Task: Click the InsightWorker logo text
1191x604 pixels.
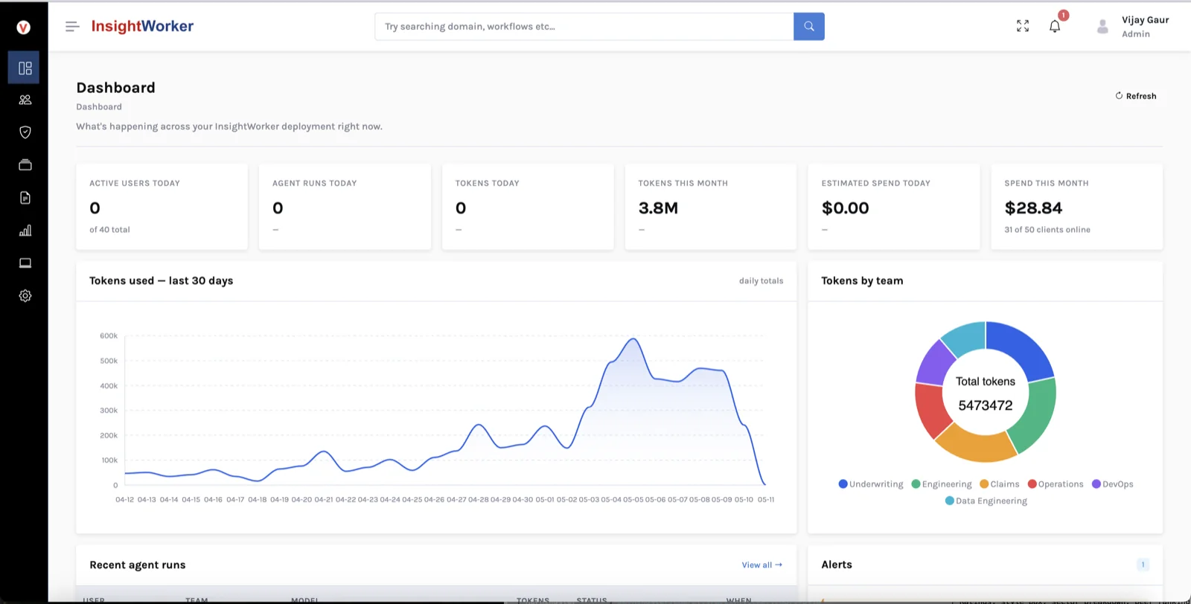Action: (x=142, y=26)
